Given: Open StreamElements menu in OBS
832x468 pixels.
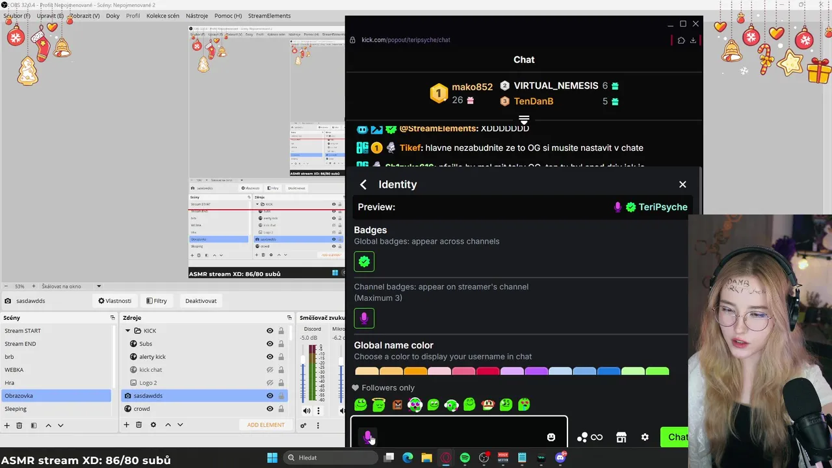Looking at the screenshot, I should pos(270,16).
